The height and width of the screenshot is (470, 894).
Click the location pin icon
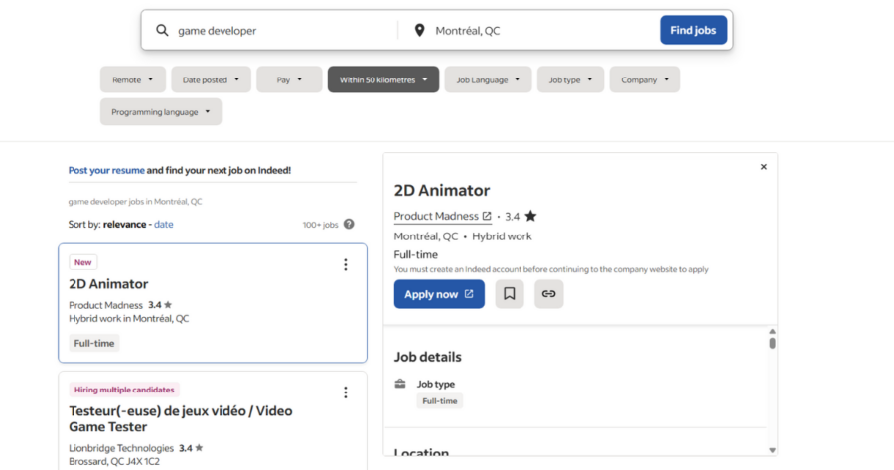(419, 31)
